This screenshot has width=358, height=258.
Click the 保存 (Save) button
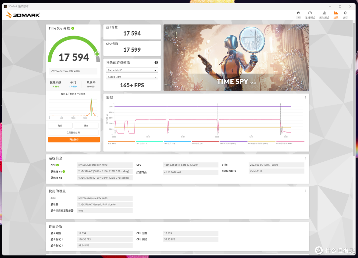86,126
